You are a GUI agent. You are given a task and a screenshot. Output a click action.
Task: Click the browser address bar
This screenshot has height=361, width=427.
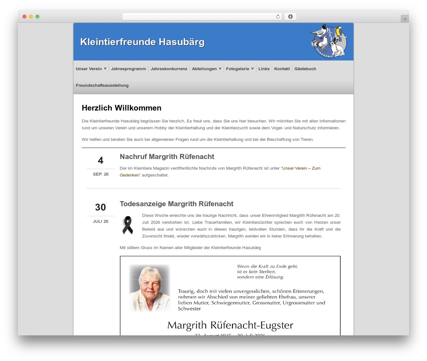click(x=202, y=17)
